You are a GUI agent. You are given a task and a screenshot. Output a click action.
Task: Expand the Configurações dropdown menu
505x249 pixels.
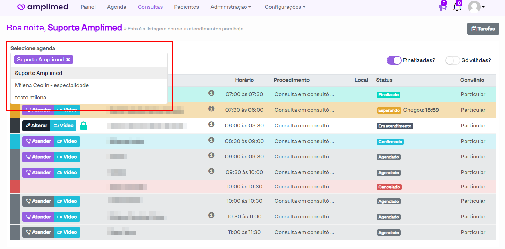click(285, 7)
